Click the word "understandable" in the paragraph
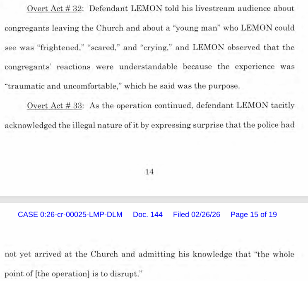The width and height of the screenshot is (308, 281). 148,67
